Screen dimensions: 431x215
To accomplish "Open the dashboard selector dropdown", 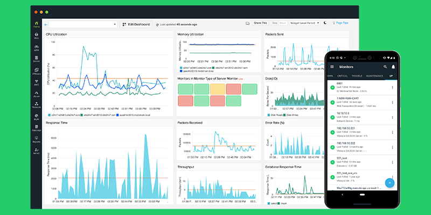I will pyautogui.click(x=83, y=24).
